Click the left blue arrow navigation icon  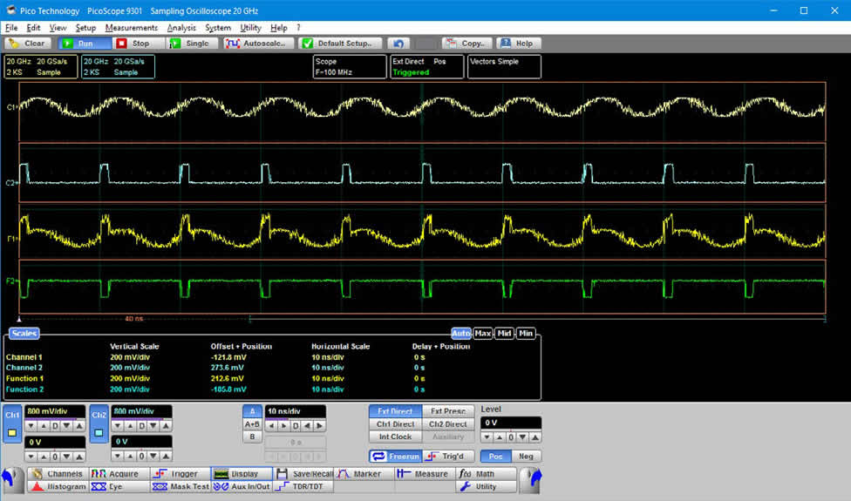12,479
